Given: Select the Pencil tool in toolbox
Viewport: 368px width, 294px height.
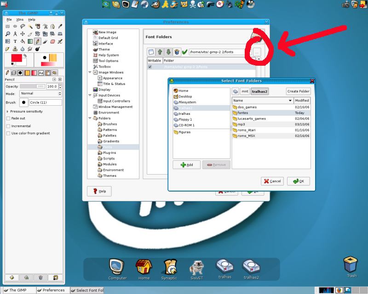Looking at the screenshot, I should 38,41.
